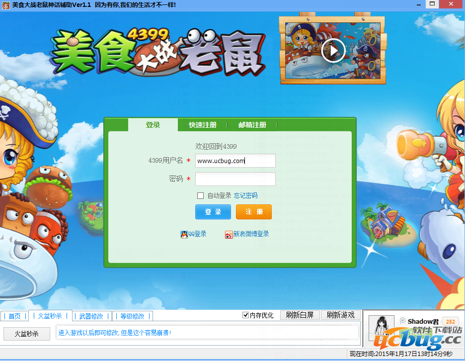This screenshot has width=465, height=361.
Task: Click the blue 登录 button
Action: (213, 212)
